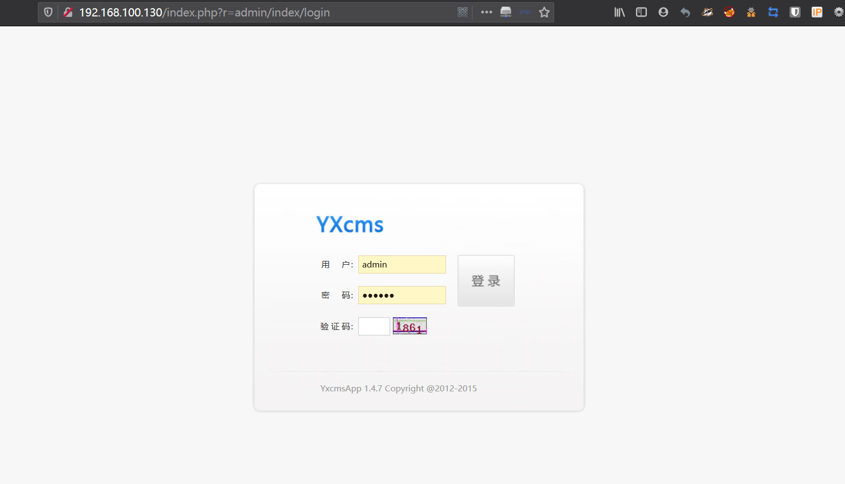845x484 pixels.
Task: Open the browser settings gear menu
Action: 838,12
